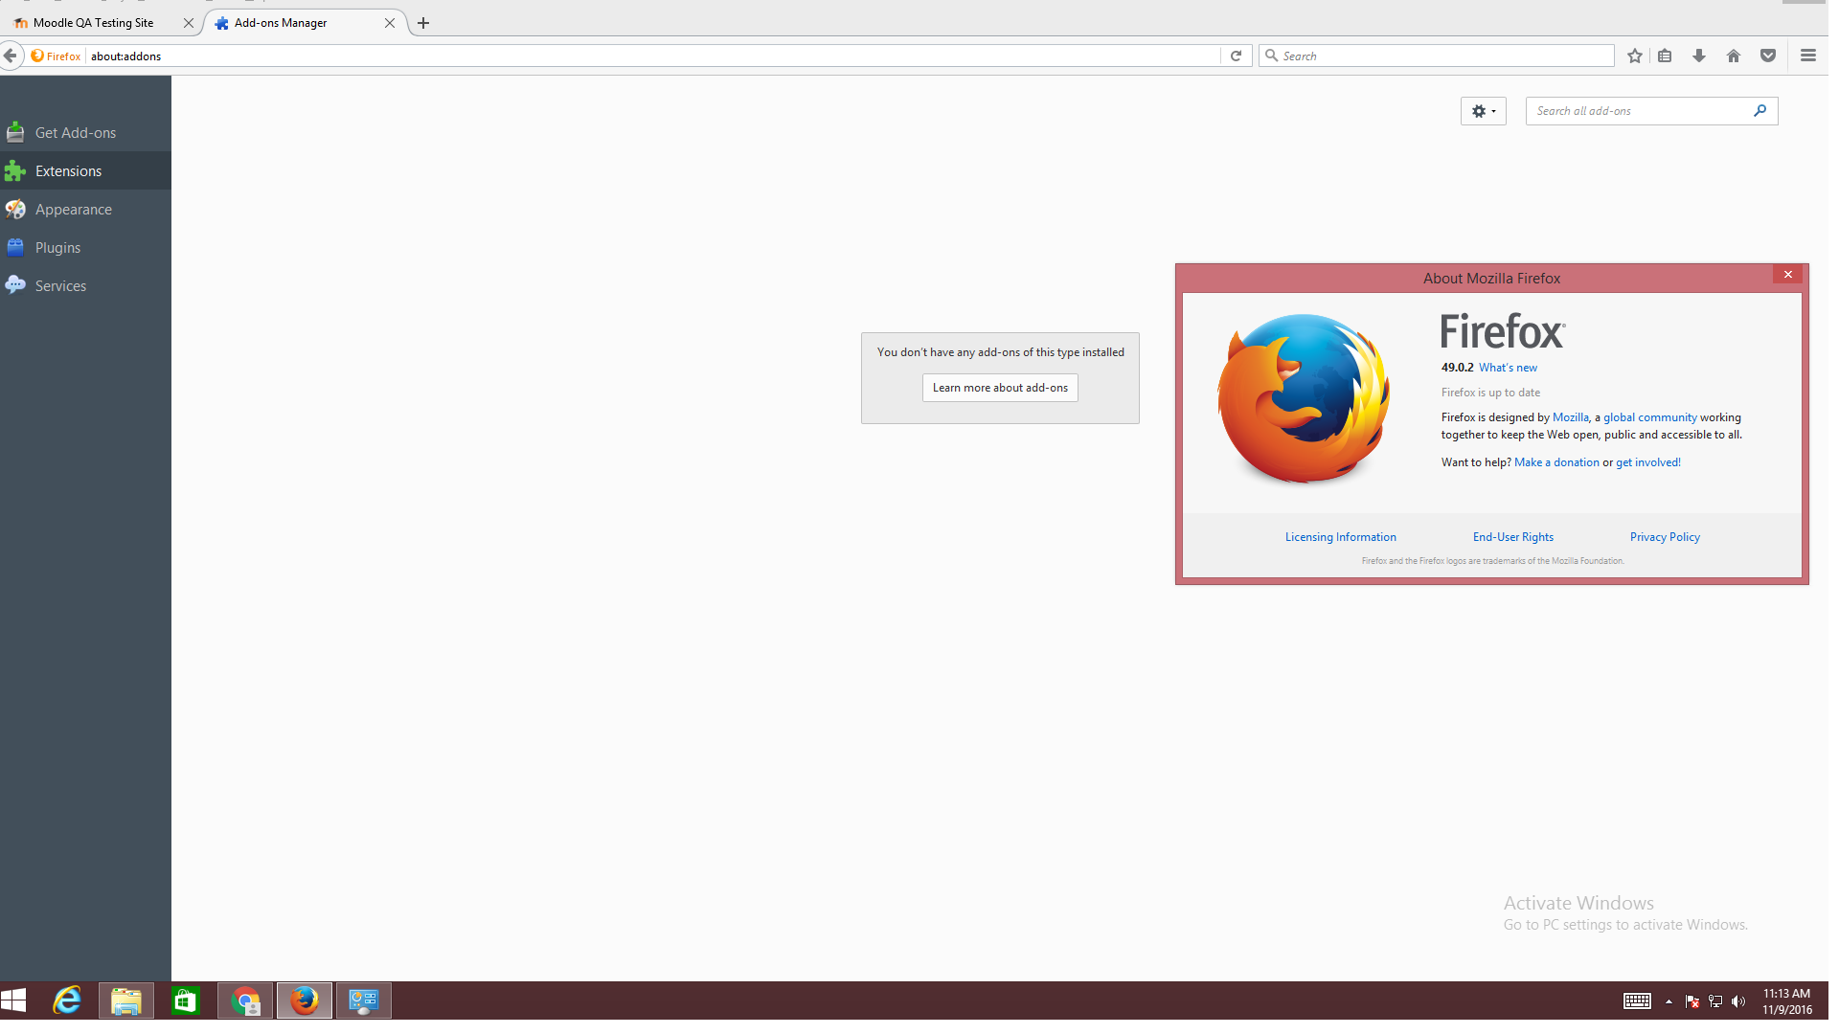Click Learn more about add-ons button

point(1000,388)
